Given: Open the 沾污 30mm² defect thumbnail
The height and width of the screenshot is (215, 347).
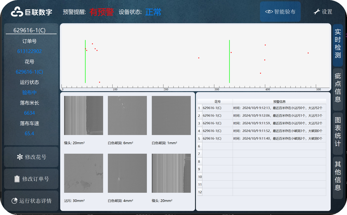Looking at the screenshot, I should (x=83, y=173).
